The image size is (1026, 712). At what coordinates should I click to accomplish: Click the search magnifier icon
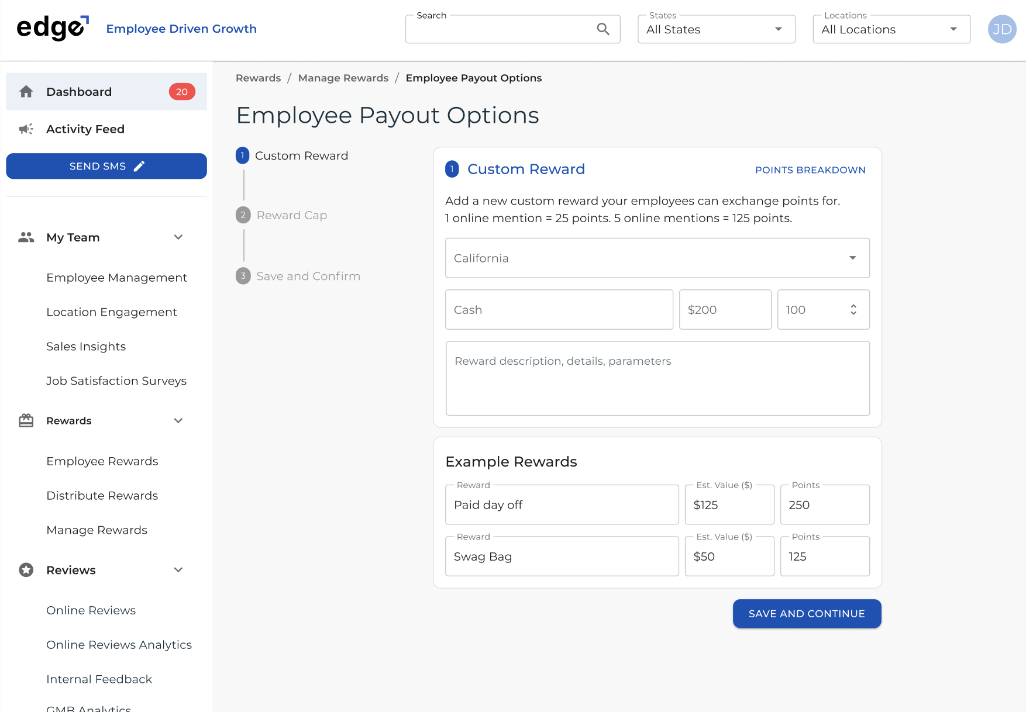click(603, 29)
